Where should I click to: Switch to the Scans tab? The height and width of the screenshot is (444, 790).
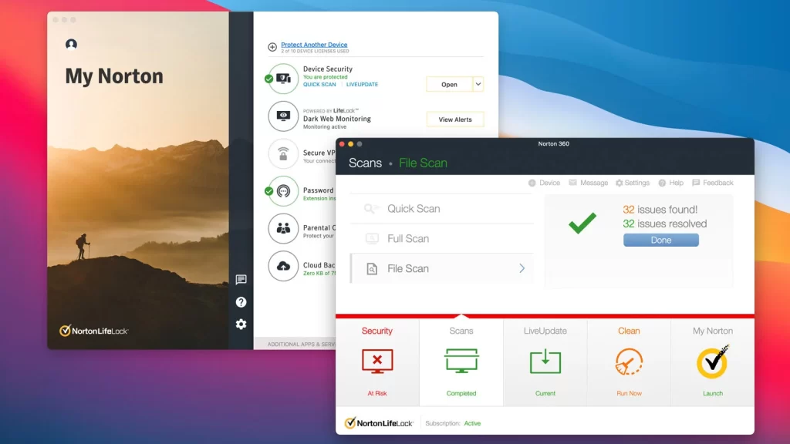(x=461, y=362)
